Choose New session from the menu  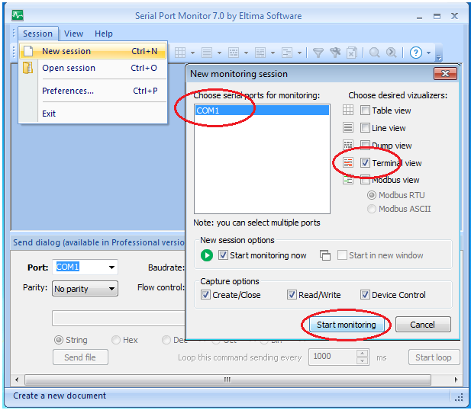[93, 51]
